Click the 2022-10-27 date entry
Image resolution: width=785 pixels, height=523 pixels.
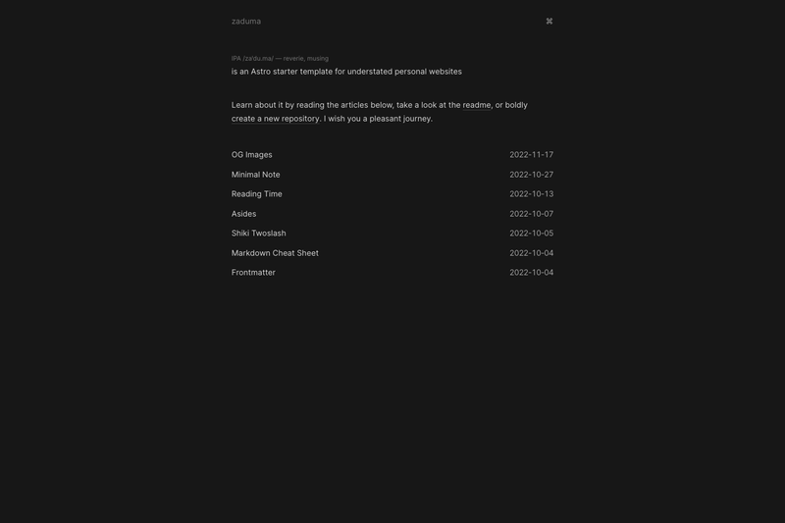click(x=531, y=175)
